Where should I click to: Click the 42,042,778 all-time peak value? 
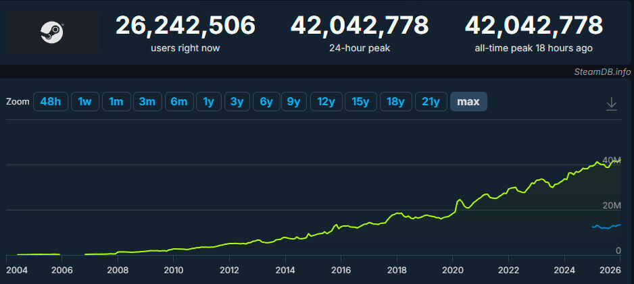pos(533,26)
